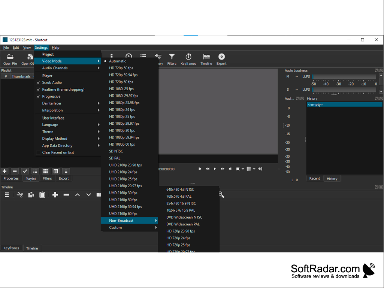
Task: Switch to the Recent tab
Action: pos(314,179)
